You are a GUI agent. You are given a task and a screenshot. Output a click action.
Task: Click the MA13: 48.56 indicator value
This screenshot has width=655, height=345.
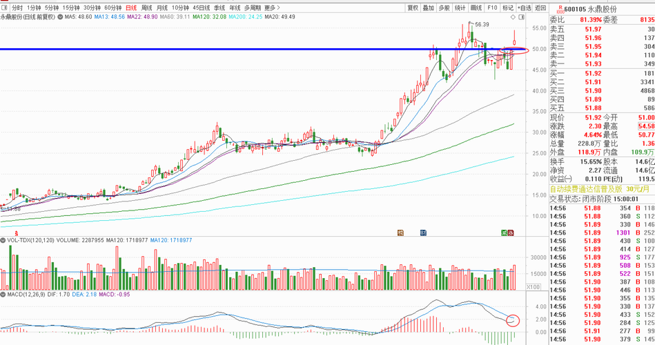110,17
